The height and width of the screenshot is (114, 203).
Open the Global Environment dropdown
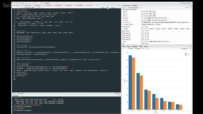click(130, 9)
